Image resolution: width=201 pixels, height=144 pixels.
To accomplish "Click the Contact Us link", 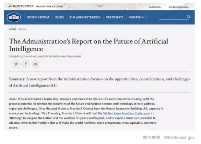I will [155, 7].
